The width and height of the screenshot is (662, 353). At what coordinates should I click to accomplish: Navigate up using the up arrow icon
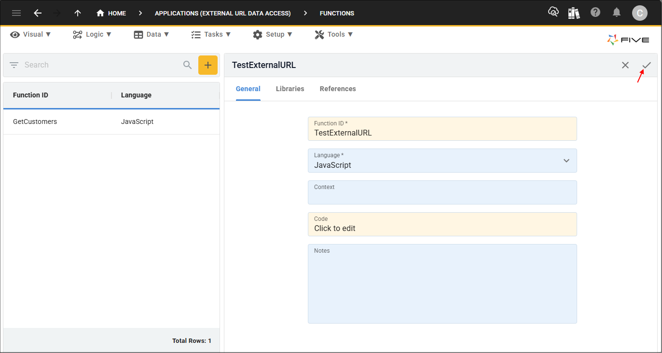coord(77,13)
